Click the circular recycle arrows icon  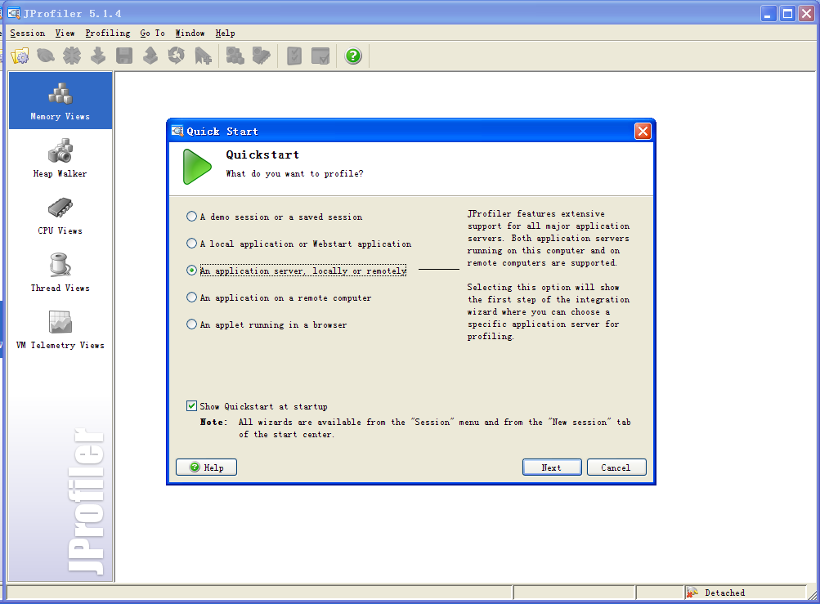click(177, 56)
